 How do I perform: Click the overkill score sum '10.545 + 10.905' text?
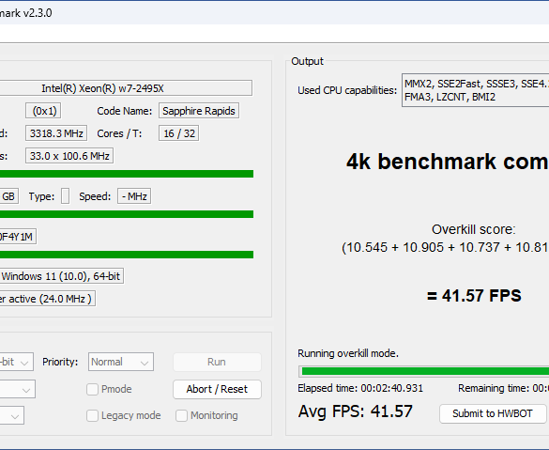click(x=394, y=247)
